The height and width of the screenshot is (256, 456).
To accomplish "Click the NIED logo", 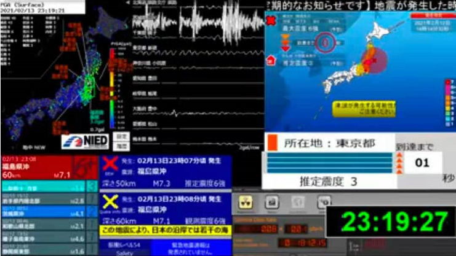I will (84, 141).
